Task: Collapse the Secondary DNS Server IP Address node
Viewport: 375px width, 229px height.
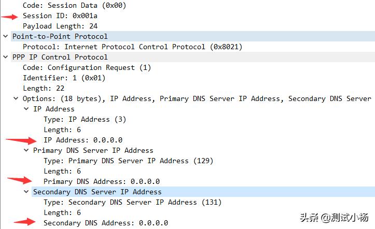Action: click(x=26, y=192)
